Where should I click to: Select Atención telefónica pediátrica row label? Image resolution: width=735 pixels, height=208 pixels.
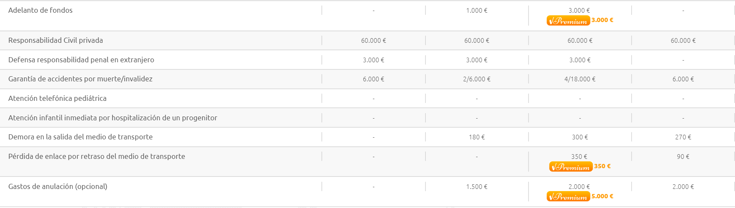57,98
